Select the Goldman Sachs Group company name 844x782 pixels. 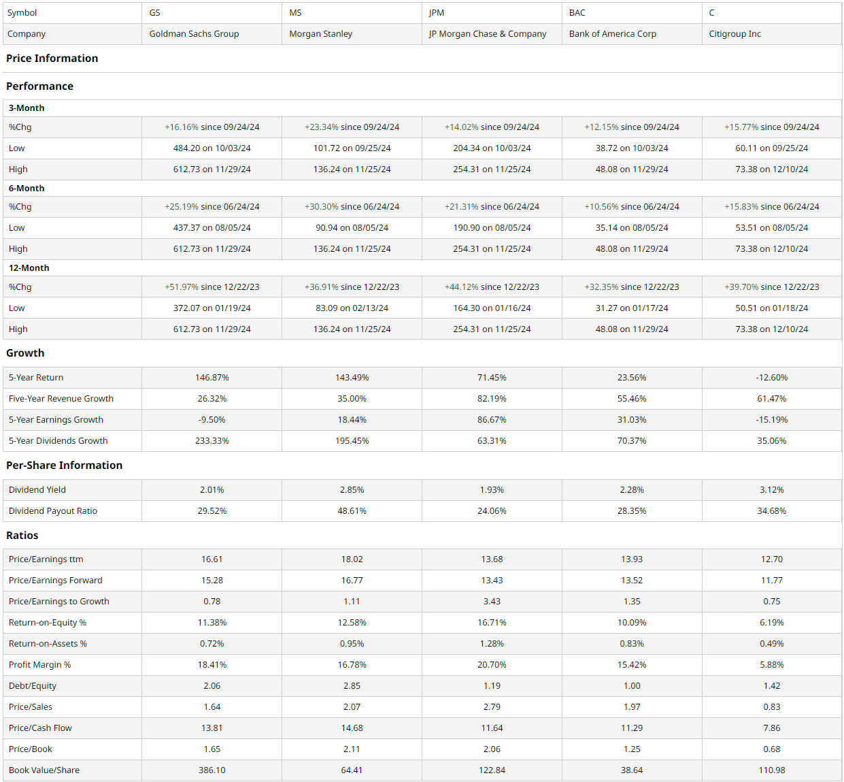click(194, 34)
